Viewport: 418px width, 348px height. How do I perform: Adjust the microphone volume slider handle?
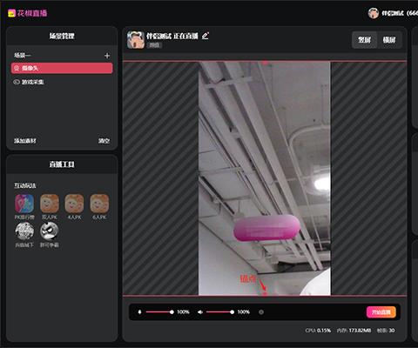coord(172,312)
